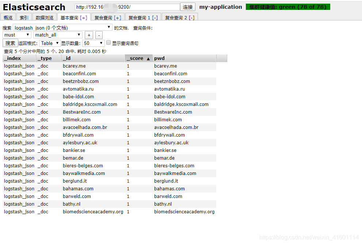
Task: Open the 概览 overview tab
Action: 8,18
